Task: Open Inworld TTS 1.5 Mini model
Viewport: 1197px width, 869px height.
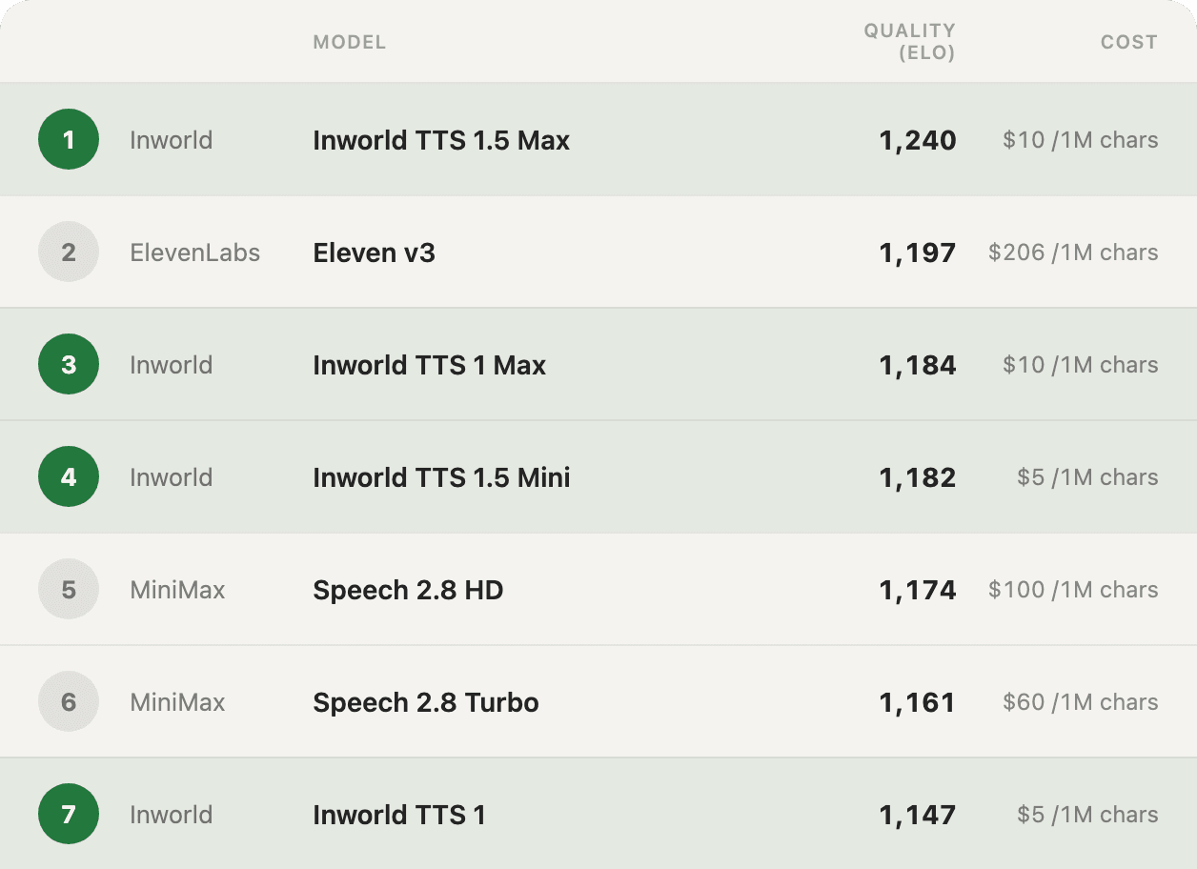Action: click(x=441, y=477)
